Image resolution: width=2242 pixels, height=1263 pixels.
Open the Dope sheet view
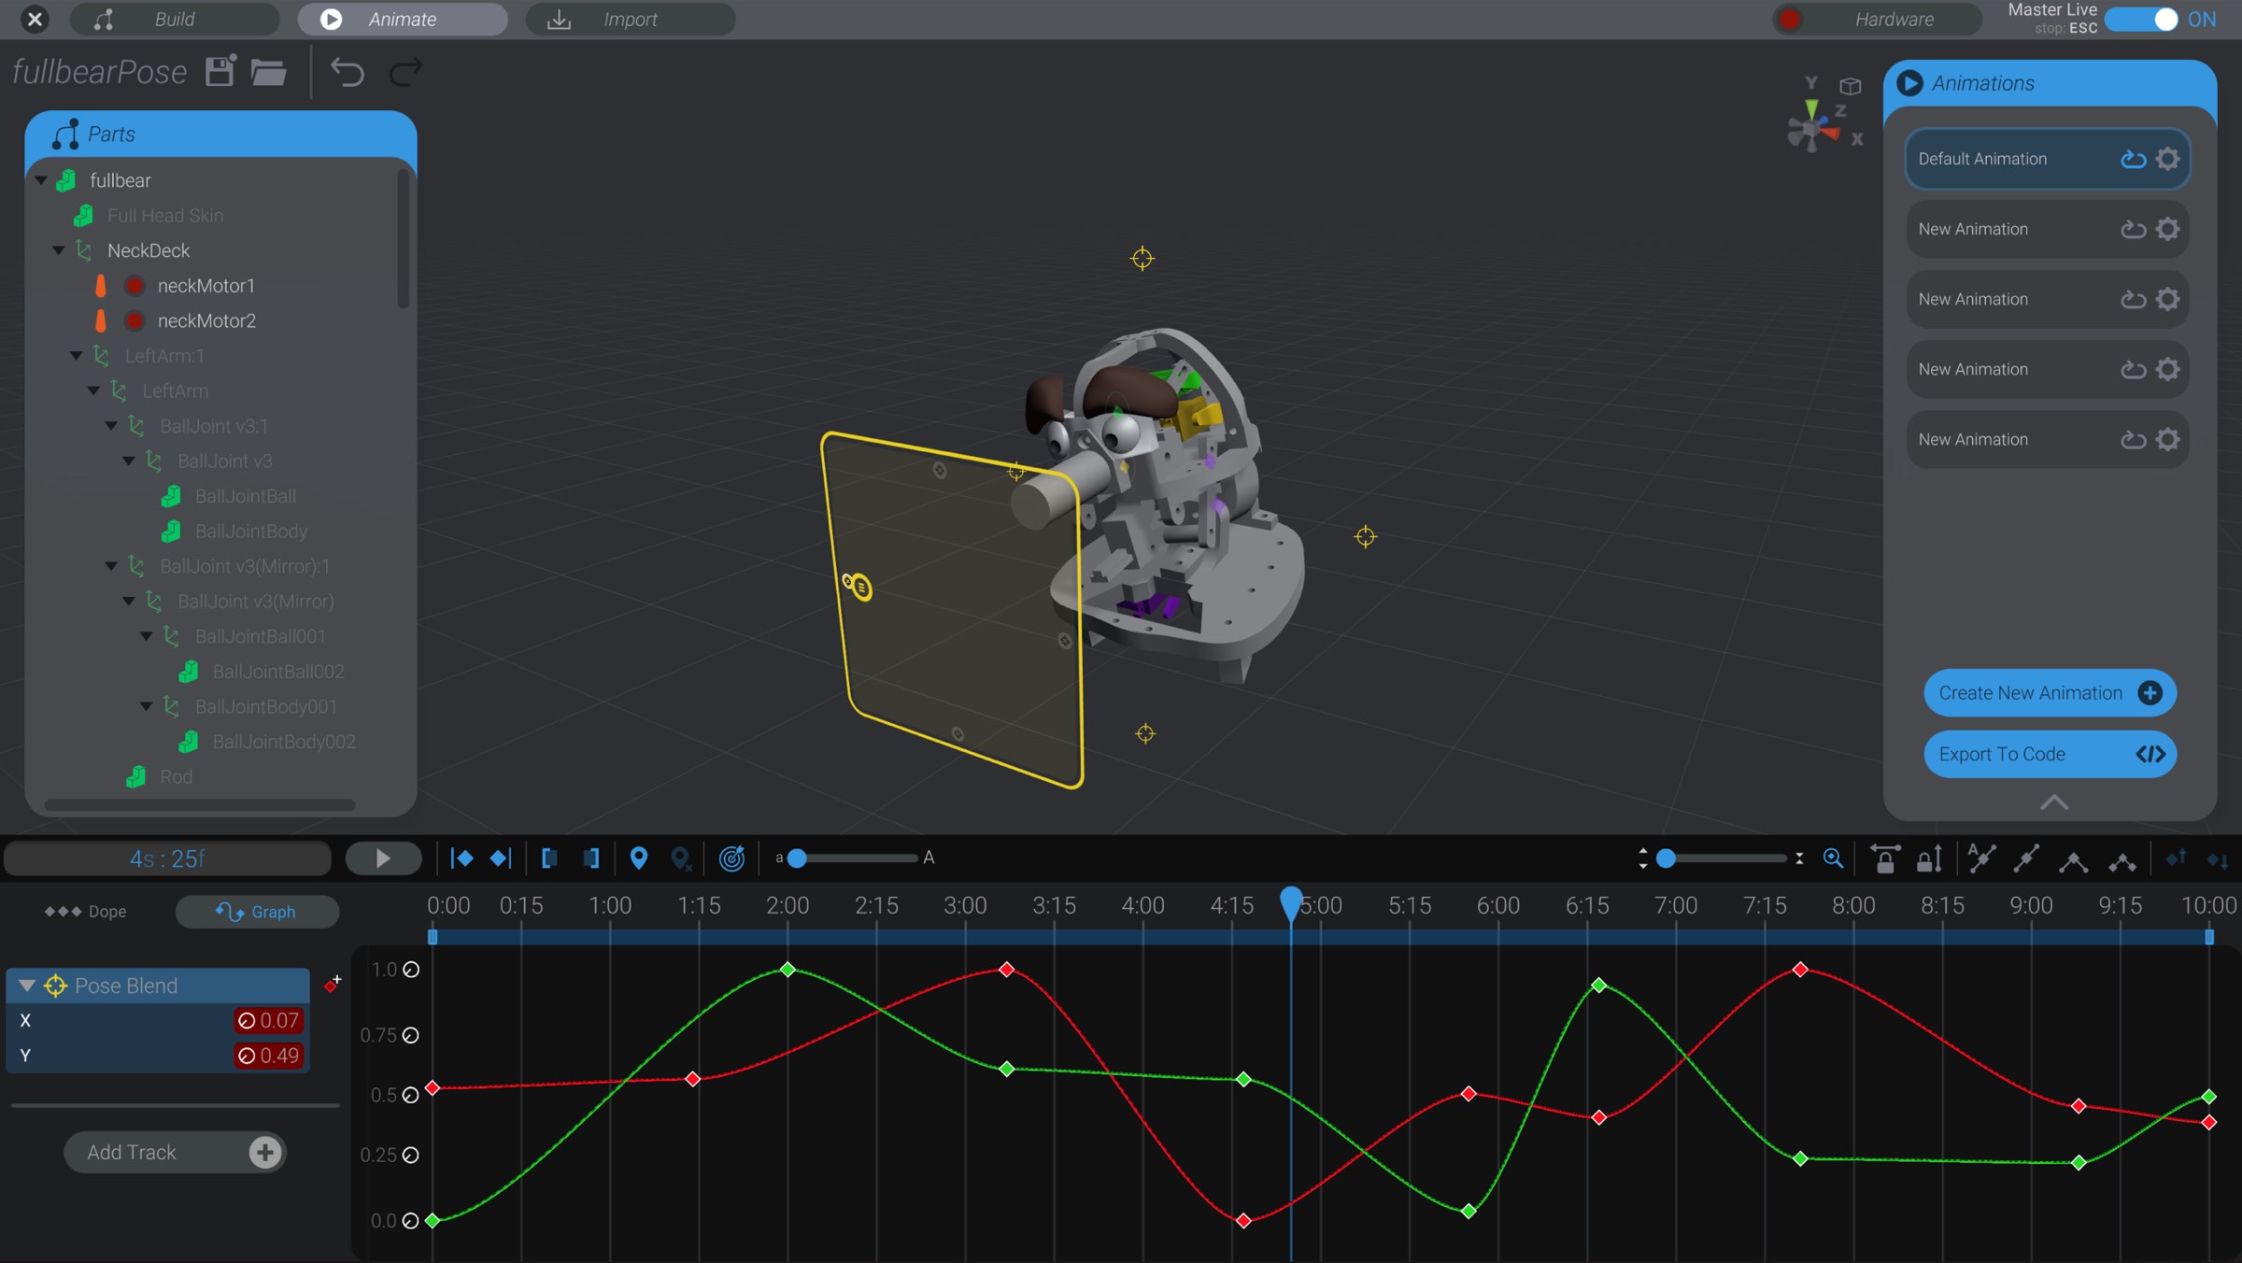coord(82,911)
